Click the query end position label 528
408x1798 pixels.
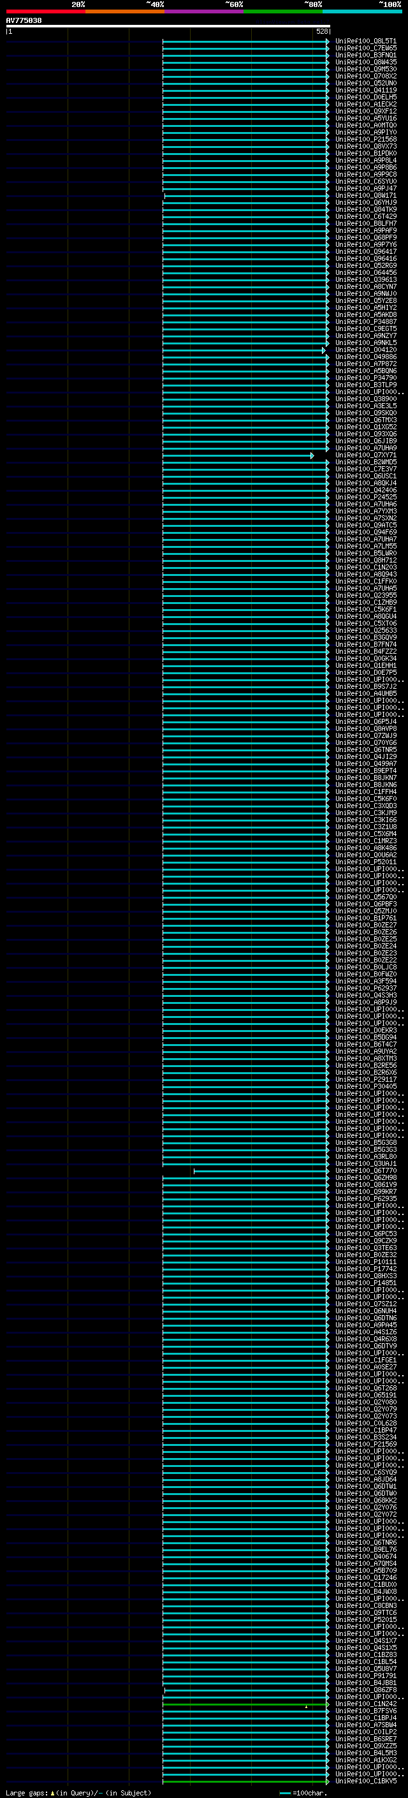[x=321, y=31]
